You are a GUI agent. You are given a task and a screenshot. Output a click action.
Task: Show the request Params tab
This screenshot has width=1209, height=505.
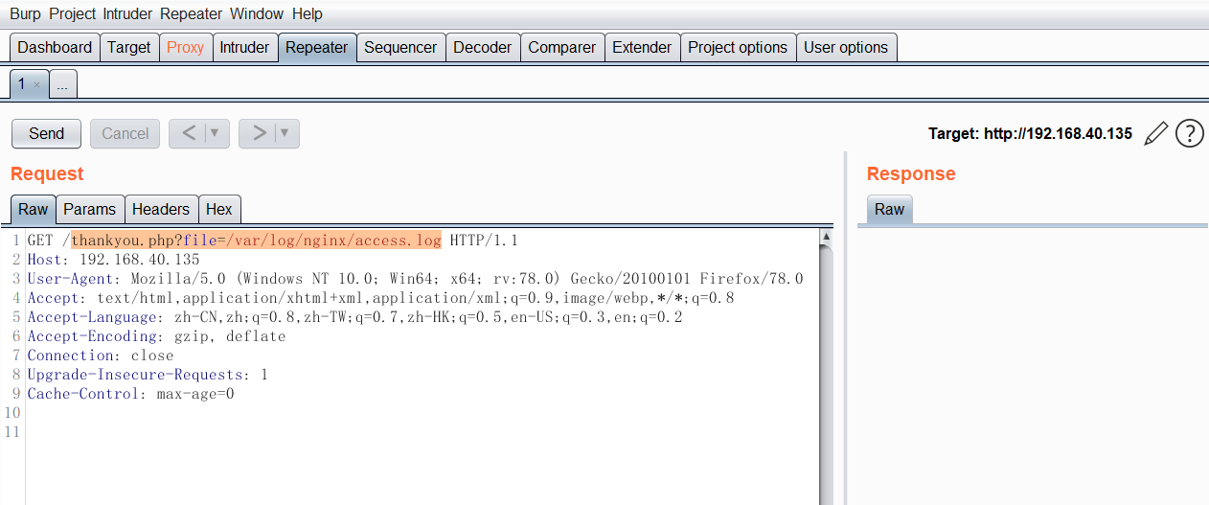pos(90,209)
